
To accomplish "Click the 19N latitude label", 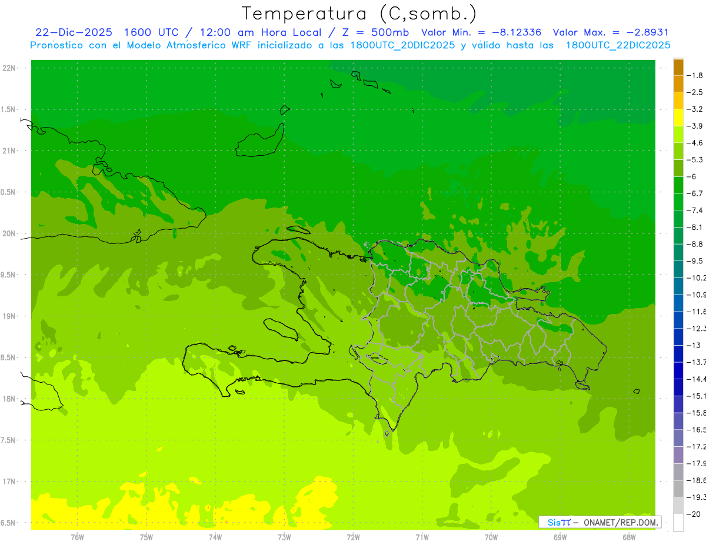I will click(9, 316).
